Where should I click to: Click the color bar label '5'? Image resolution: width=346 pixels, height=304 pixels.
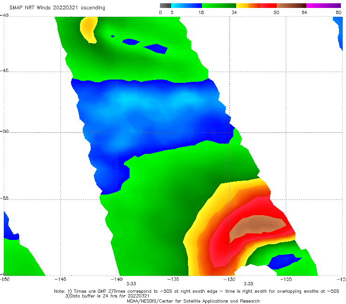click(x=172, y=13)
